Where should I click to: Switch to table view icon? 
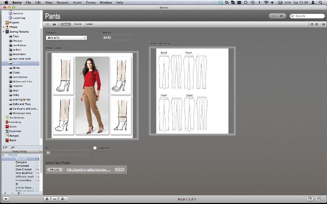pos(48,24)
